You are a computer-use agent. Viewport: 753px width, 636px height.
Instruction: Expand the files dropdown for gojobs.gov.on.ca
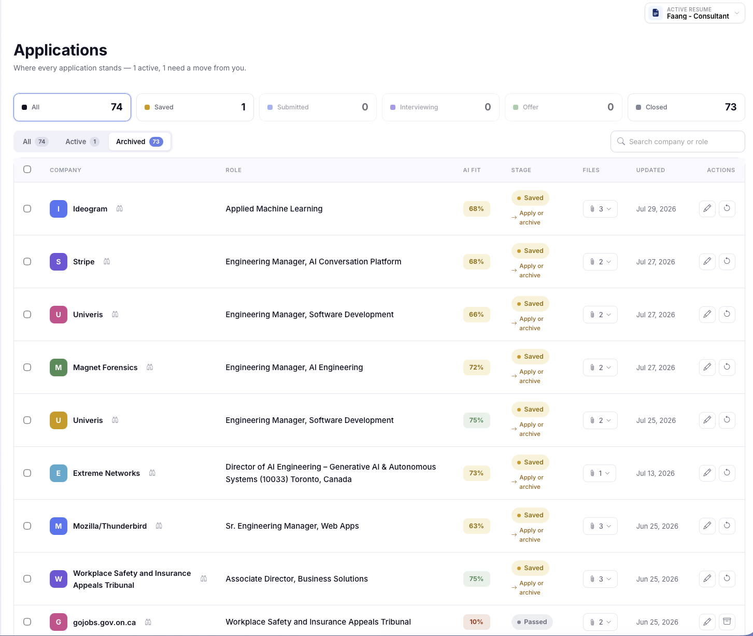click(x=600, y=622)
